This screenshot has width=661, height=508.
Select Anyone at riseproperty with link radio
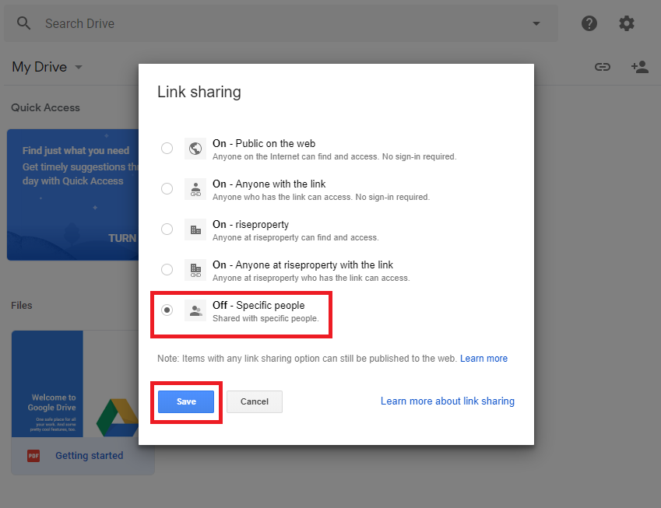point(167,269)
